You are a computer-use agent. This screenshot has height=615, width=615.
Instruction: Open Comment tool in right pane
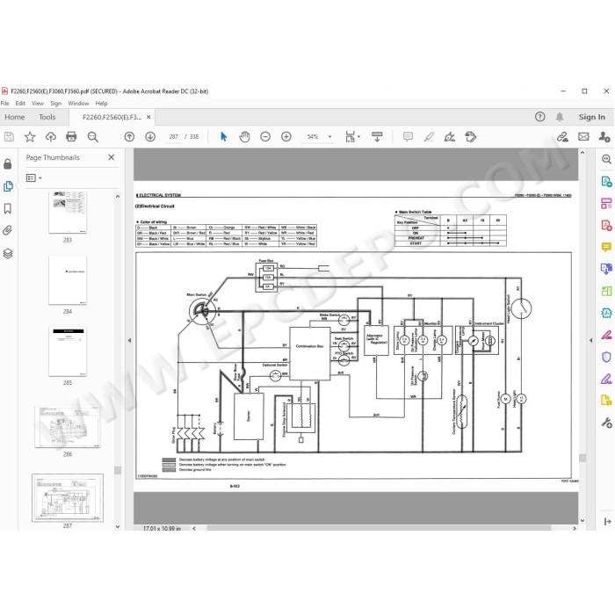(606, 247)
